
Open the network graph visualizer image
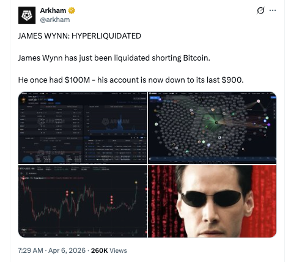pyautogui.click(x=212, y=128)
